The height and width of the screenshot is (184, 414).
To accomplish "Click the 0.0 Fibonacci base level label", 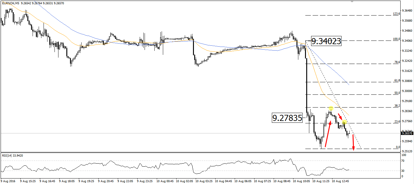I will pos(398,147).
